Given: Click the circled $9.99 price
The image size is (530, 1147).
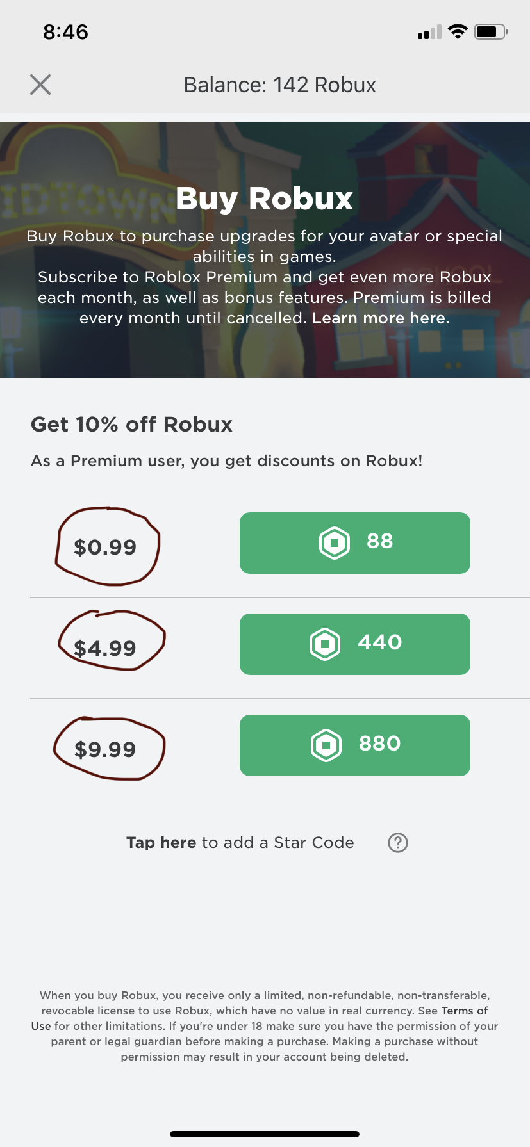Looking at the screenshot, I should [x=106, y=749].
